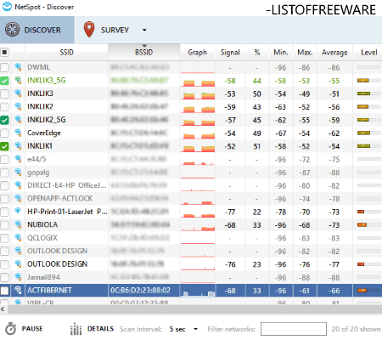Select the 5 sec scan interval value
Screen dimensions: 382x340
(x=177, y=329)
